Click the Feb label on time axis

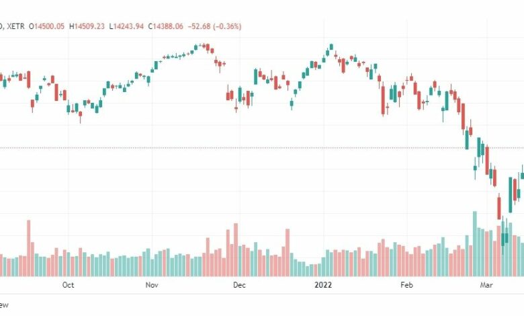click(406, 285)
